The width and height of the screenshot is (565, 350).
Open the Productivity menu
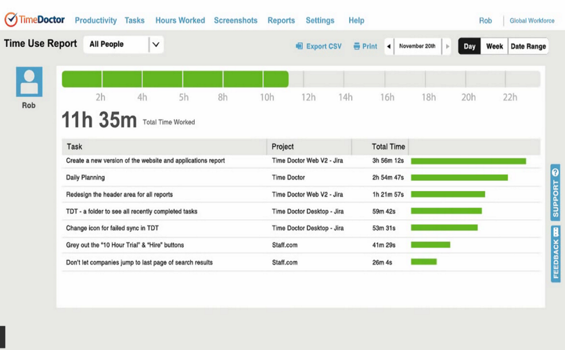coord(96,20)
